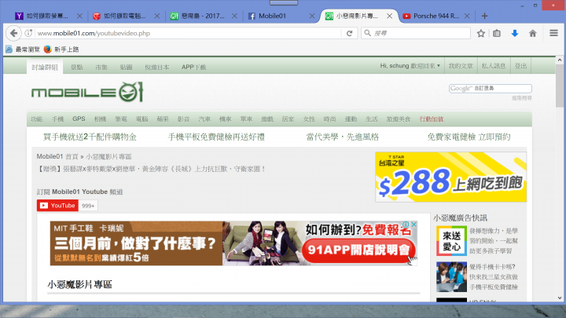Image resolution: width=566 pixels, height=318 pixels.
Task: Click the page vertical scrollbar down arrow
Action: 560,298
